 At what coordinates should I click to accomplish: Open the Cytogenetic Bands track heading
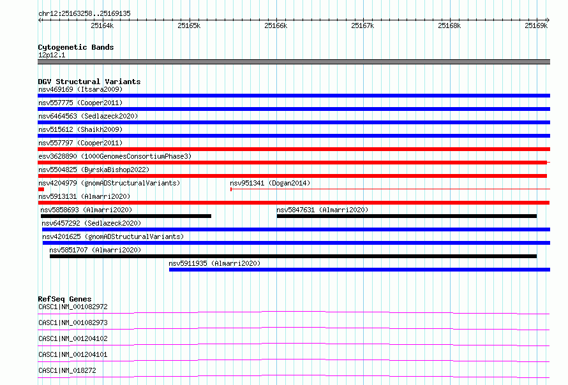click(x=76, y=47)
